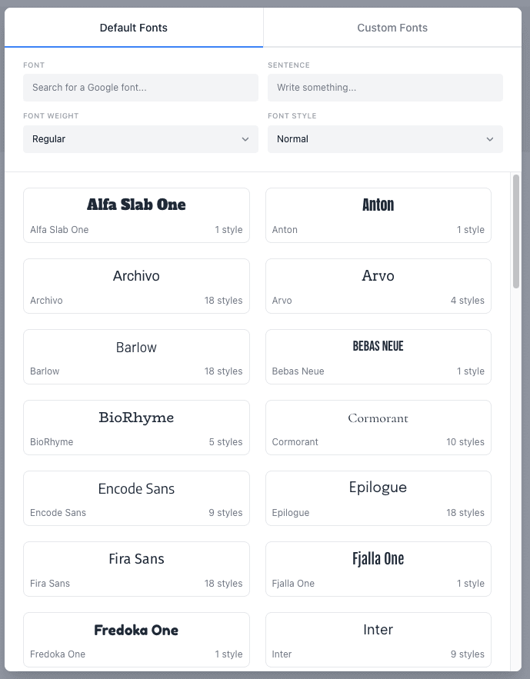Screen dimensions: 530x679
Task: Select the Default Fonts tab
Action: pos(133,28)
